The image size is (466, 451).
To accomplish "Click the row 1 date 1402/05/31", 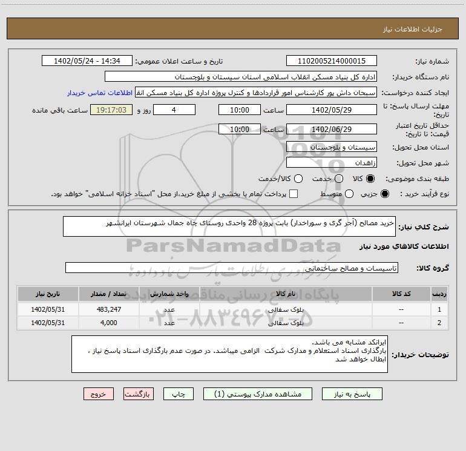I will coord(48,309).
